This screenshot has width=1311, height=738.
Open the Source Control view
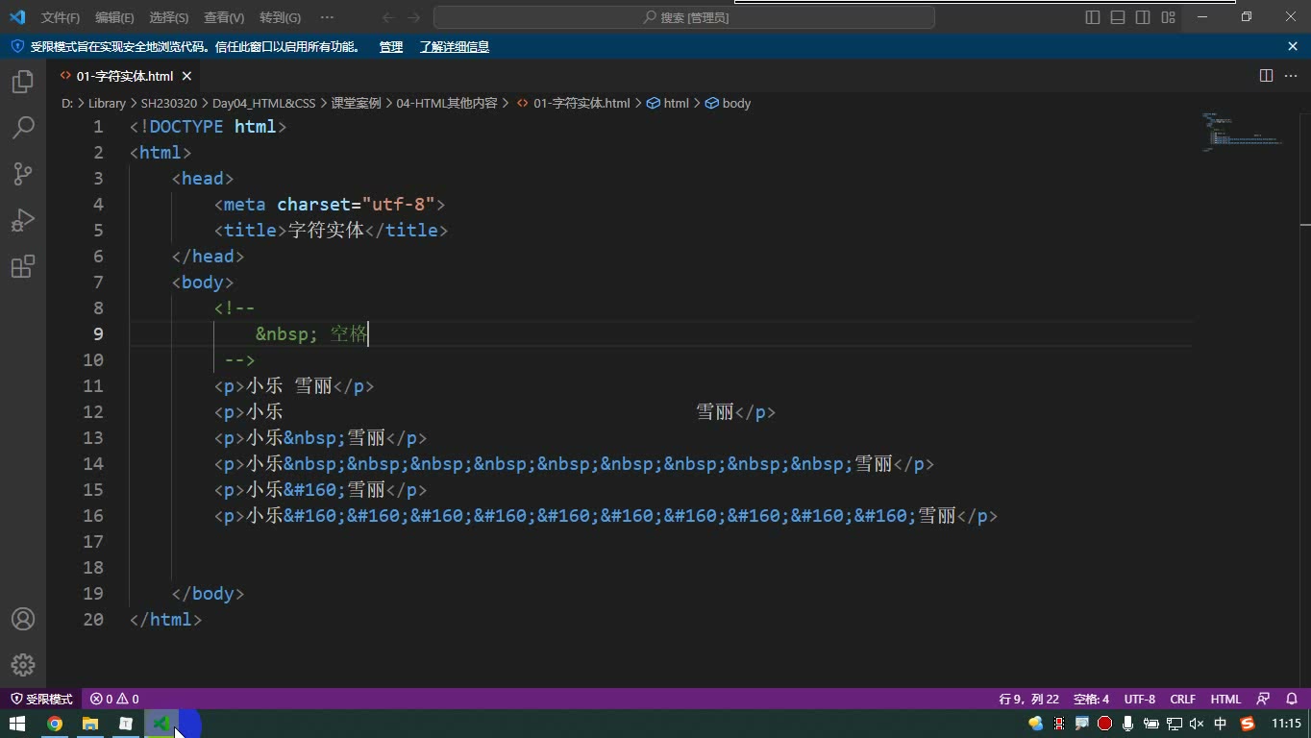[x=23, y=174]
